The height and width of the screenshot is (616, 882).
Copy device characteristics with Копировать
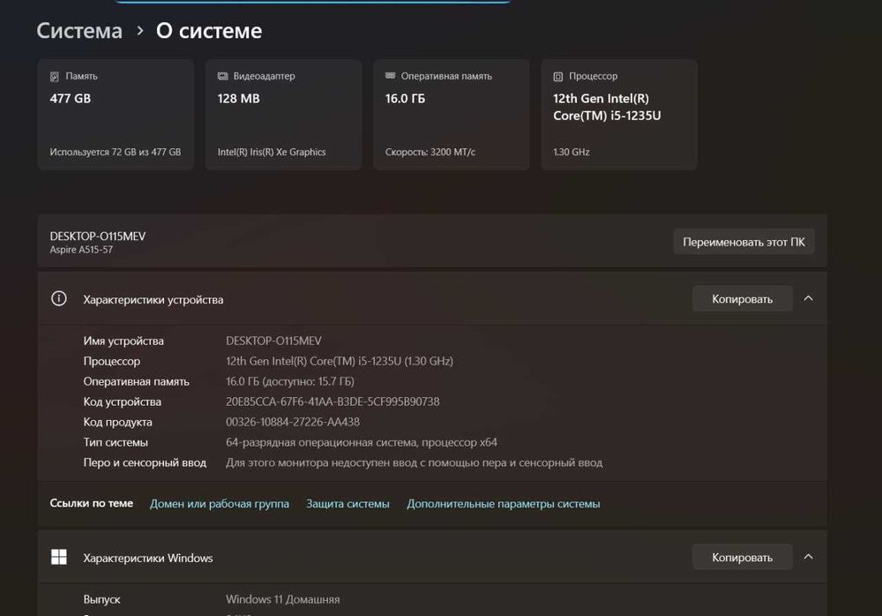pos(742,299)
